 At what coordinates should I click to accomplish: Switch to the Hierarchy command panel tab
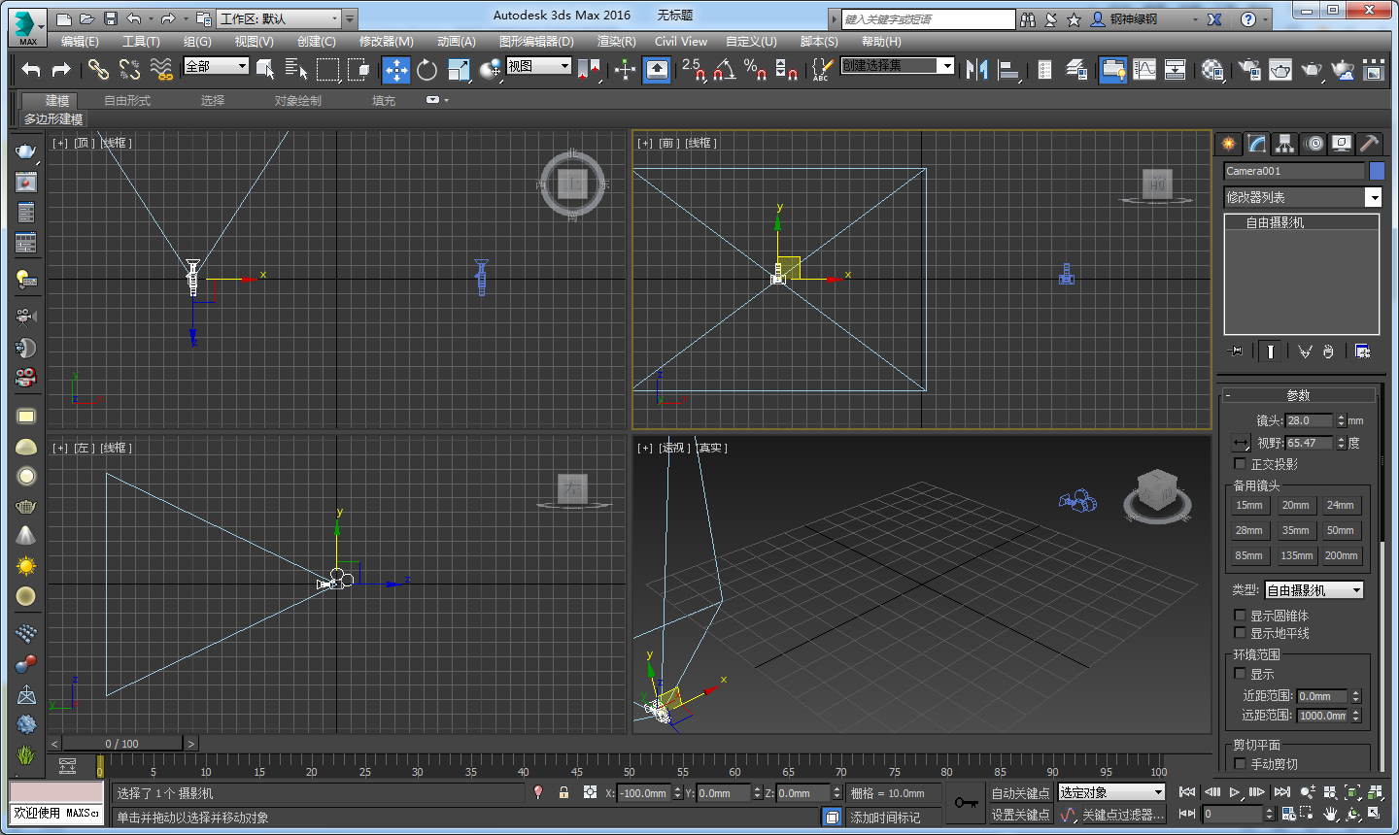(x=1284, y=144)
